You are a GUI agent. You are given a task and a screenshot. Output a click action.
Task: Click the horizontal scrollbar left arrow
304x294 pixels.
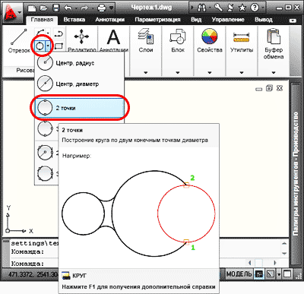pyautogui.click(x=250, y=263)
